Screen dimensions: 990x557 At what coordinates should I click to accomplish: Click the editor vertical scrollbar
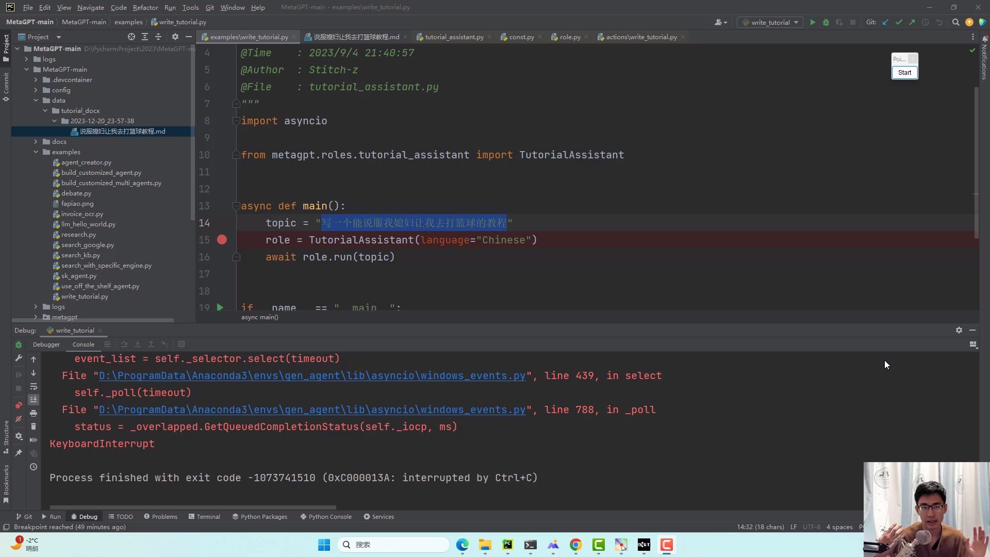click(976, 162)
